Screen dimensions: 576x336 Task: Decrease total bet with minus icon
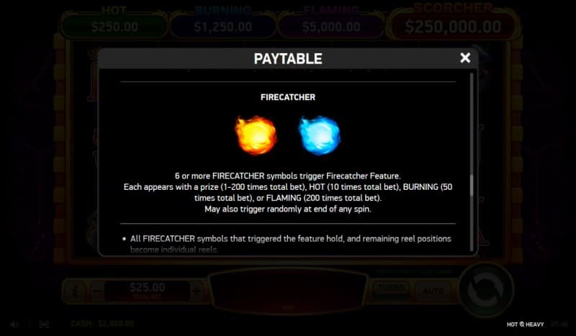coord(97,291)
